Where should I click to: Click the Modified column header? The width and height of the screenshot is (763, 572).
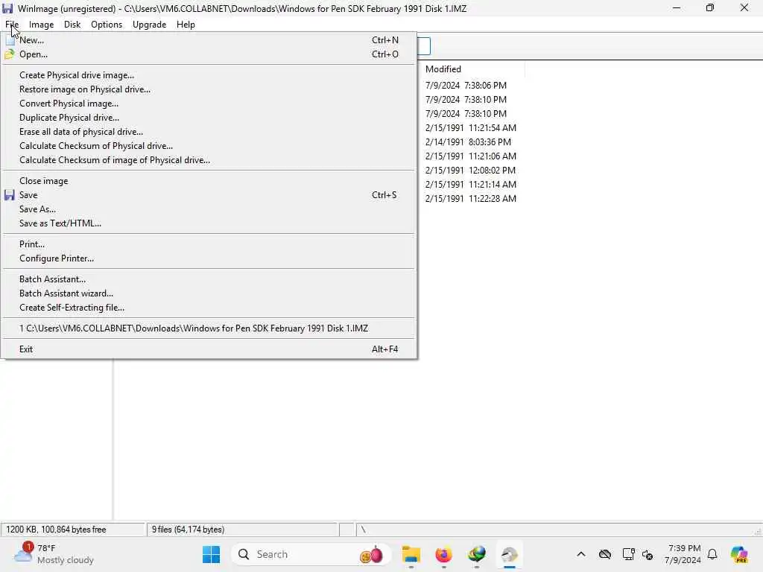(471, 69)
